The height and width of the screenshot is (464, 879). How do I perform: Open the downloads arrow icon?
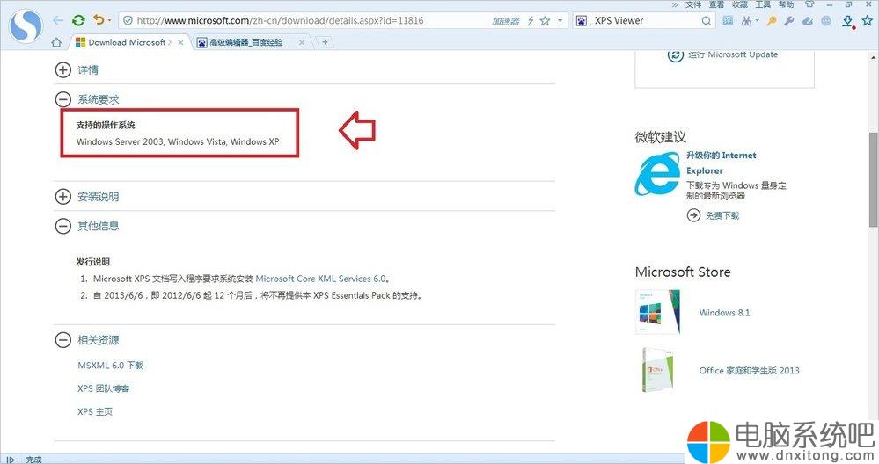tap(847, 21)
